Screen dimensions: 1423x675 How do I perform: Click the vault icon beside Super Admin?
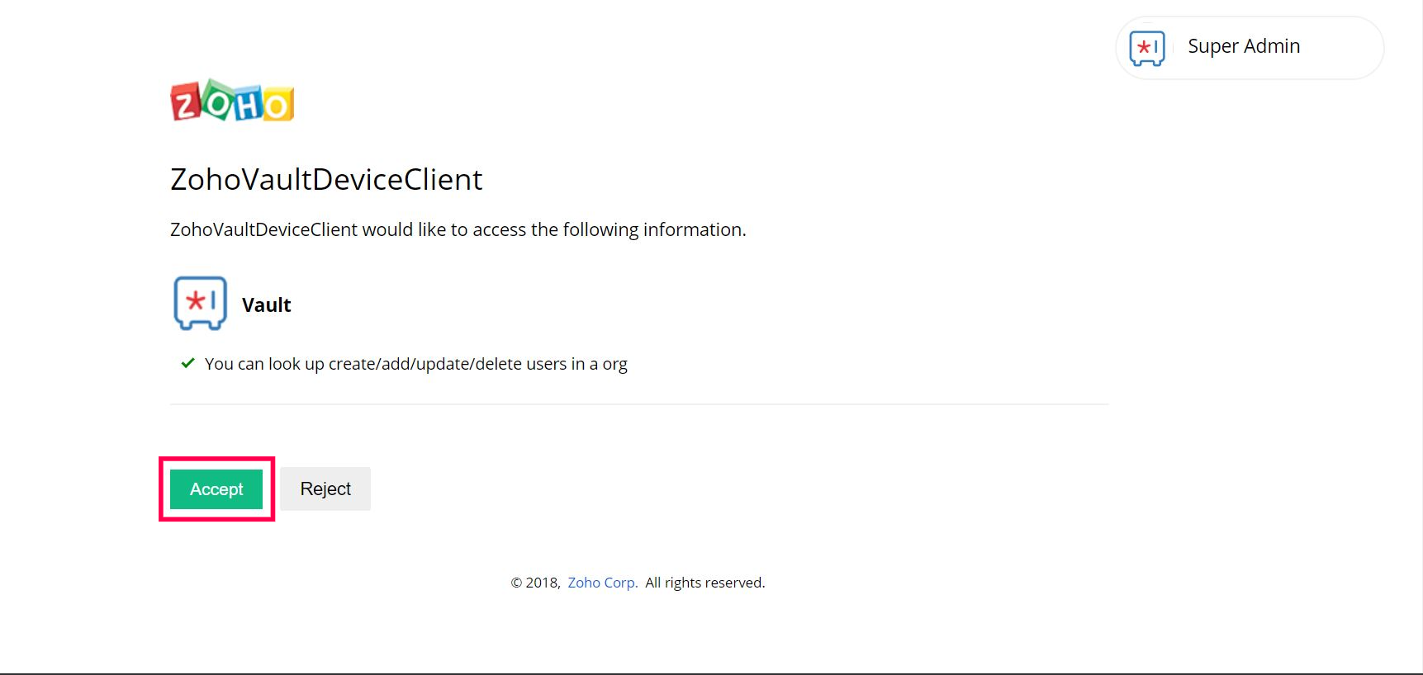[1146, 48]
